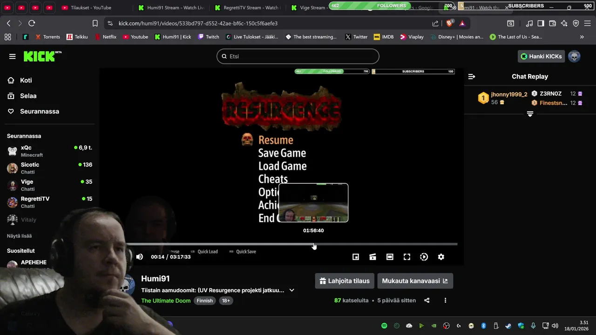Open followed channel RegrettiTV
Viewport: 596px width, 335px height.
[x=50, y=202]
